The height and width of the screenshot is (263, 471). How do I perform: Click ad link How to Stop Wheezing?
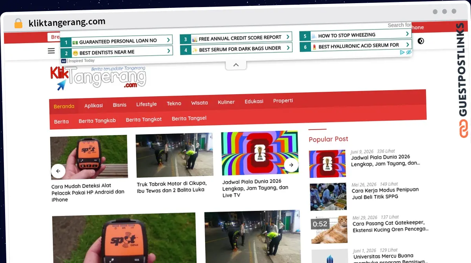356,35
